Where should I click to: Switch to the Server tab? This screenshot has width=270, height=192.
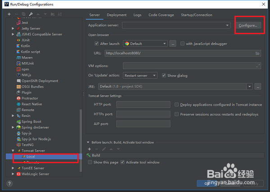click(x=94, y=15)
